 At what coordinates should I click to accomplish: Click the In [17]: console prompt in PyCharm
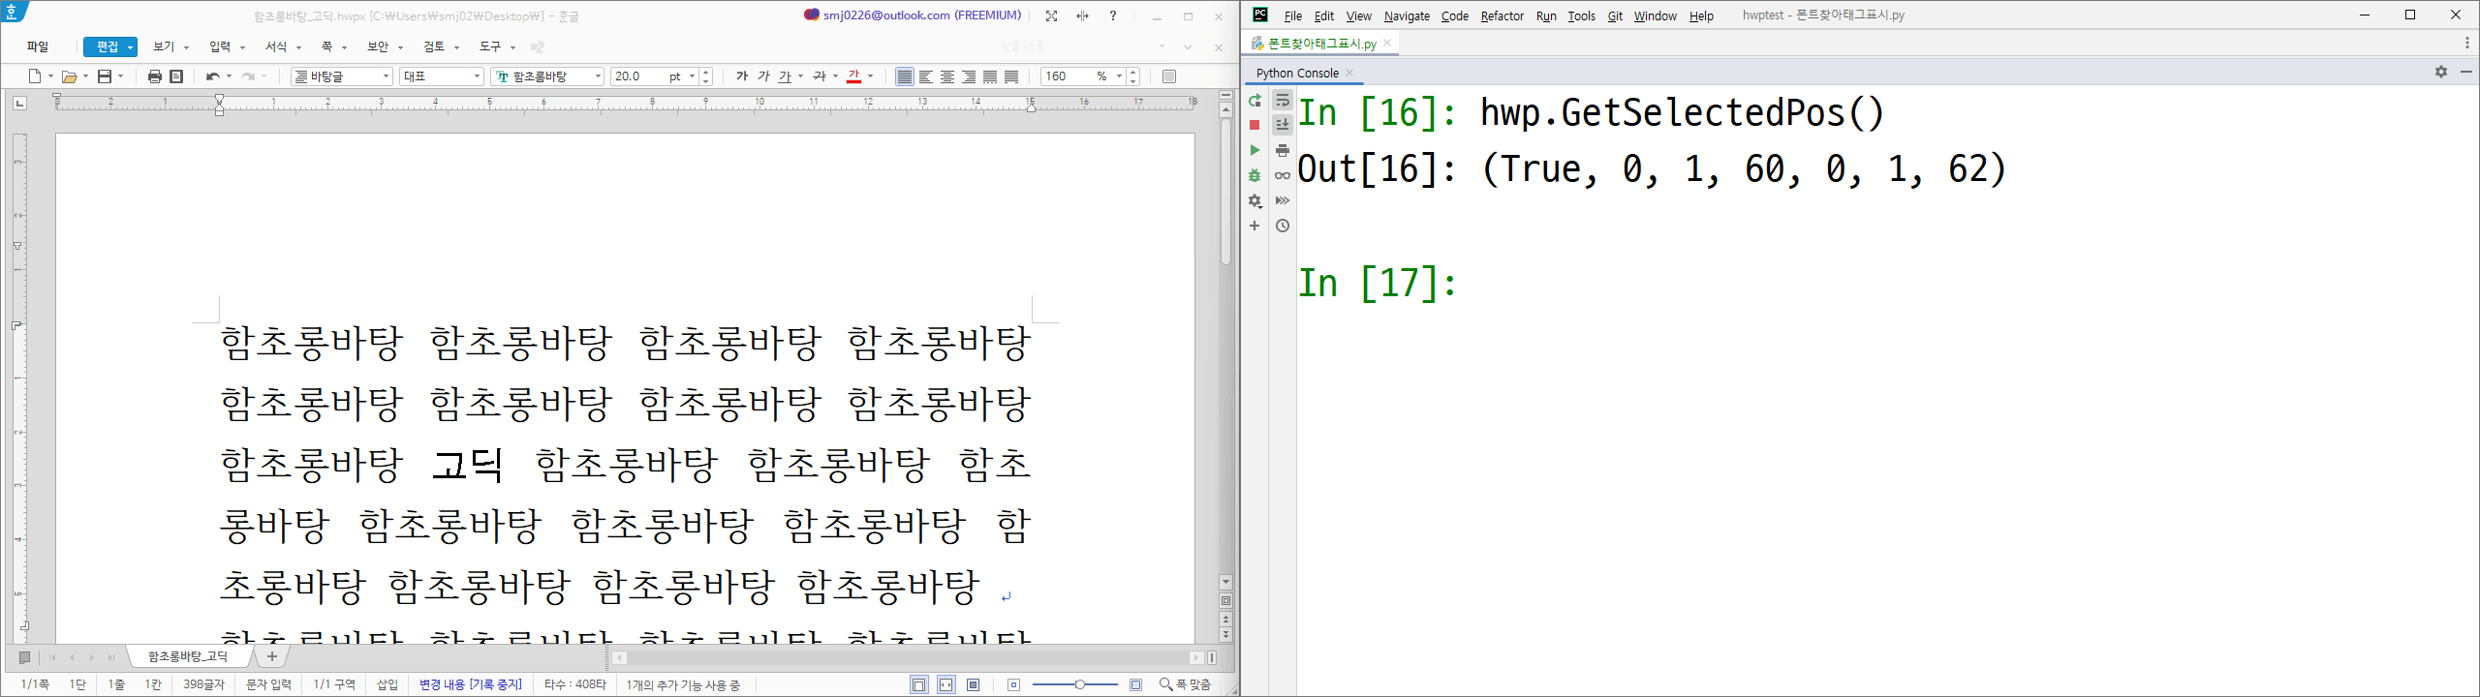1377,283
